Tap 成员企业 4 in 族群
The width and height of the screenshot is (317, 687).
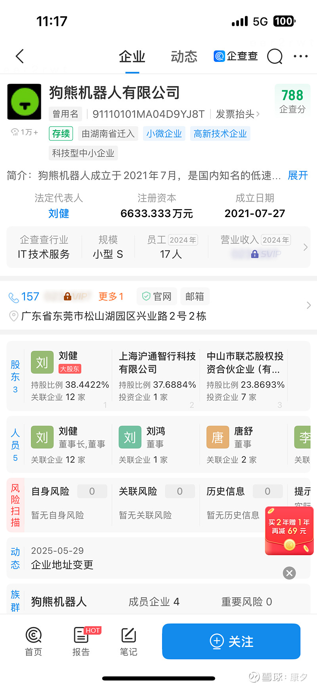(154, 602)
